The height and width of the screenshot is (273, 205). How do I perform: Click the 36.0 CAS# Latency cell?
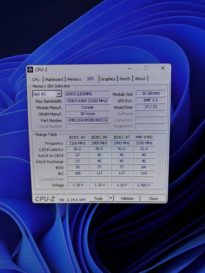tap(77, 149)
